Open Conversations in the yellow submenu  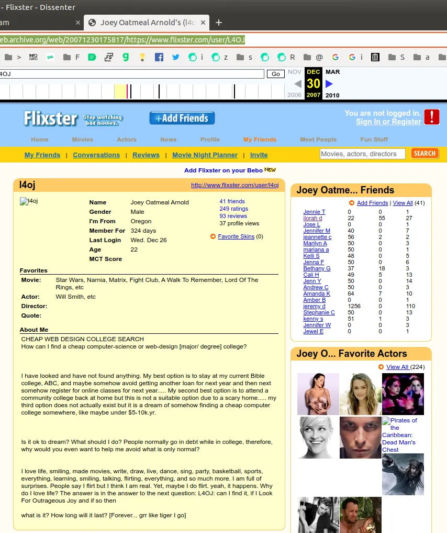coord(96,155)
